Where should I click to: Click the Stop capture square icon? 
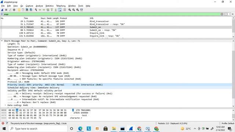tap(6, 10)
